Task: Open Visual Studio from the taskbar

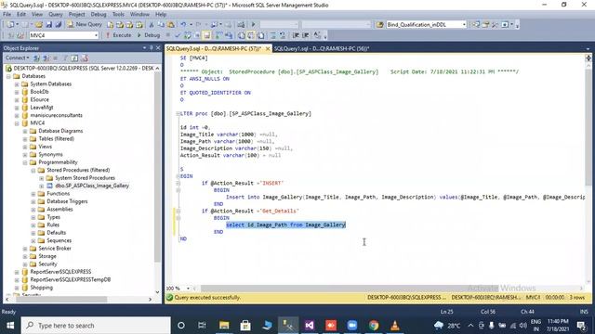Action: [x=310, y=326]
